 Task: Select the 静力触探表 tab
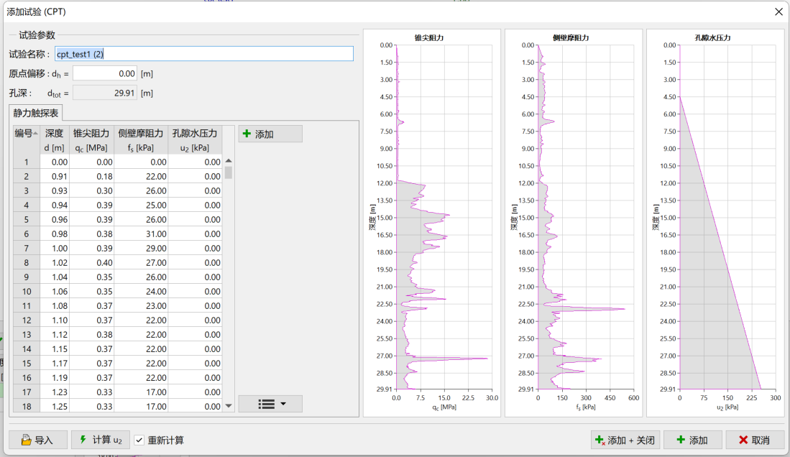coord(37,113)
